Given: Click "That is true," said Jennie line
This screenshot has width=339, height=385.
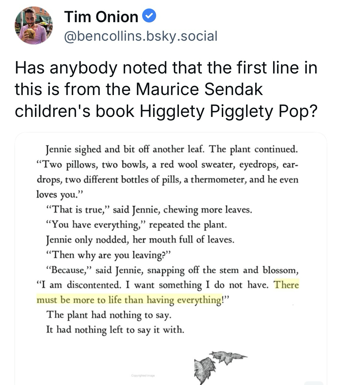Looking at the screenshot, I should [149, 210].
